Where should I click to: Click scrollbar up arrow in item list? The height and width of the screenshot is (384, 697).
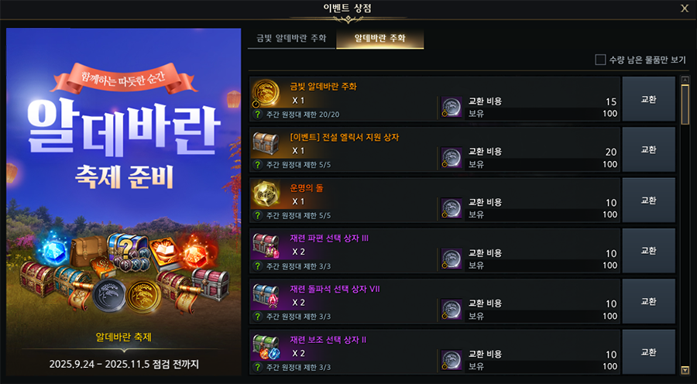(685, 80)
